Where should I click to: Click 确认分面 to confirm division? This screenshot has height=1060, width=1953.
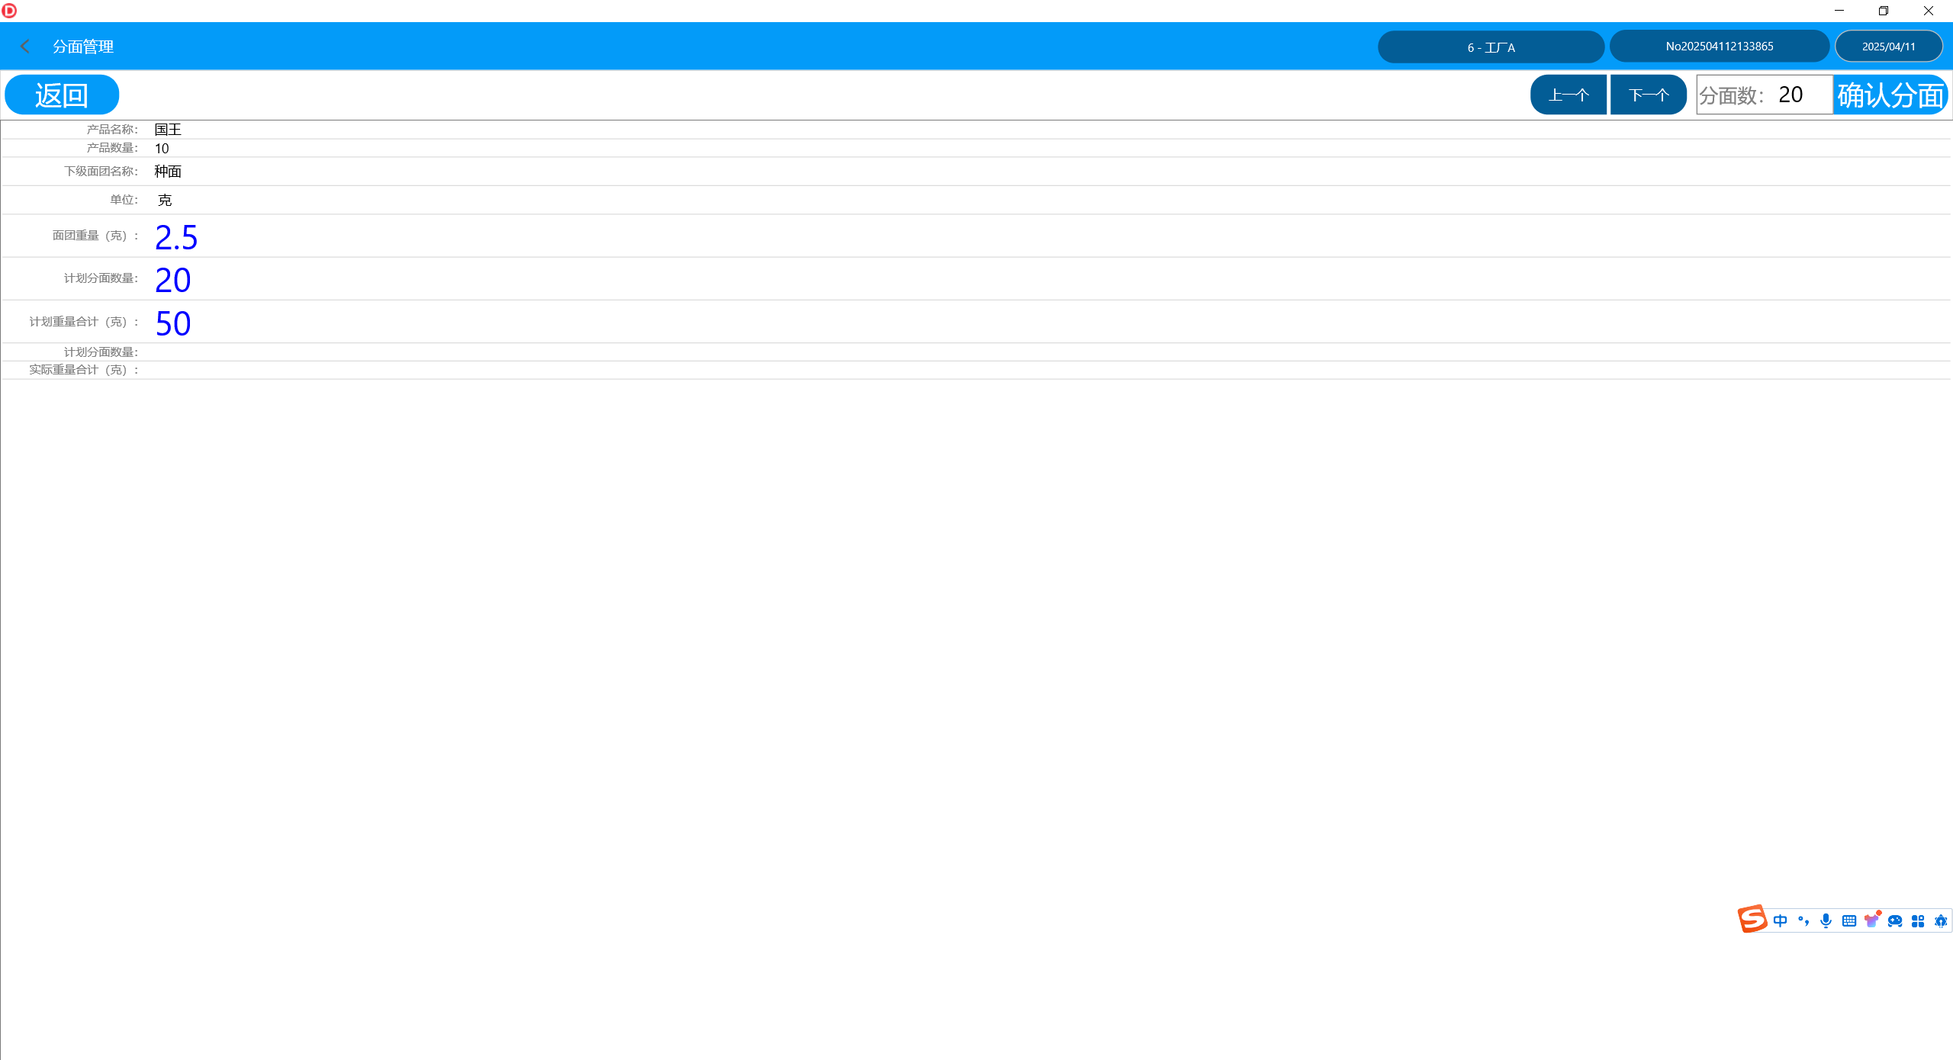[x=1890, y=95]
